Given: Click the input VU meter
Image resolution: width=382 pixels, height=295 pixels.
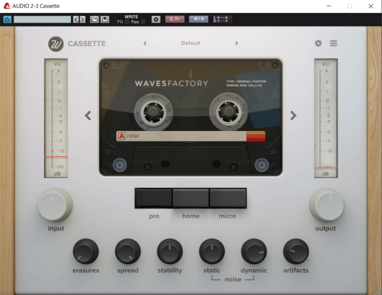Looking at the screenshot, I should [56, 118].
